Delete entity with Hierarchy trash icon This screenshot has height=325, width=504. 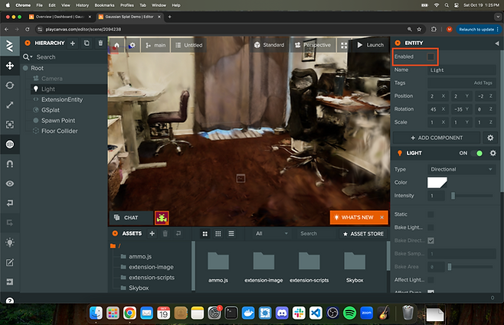tap(100, 44)
